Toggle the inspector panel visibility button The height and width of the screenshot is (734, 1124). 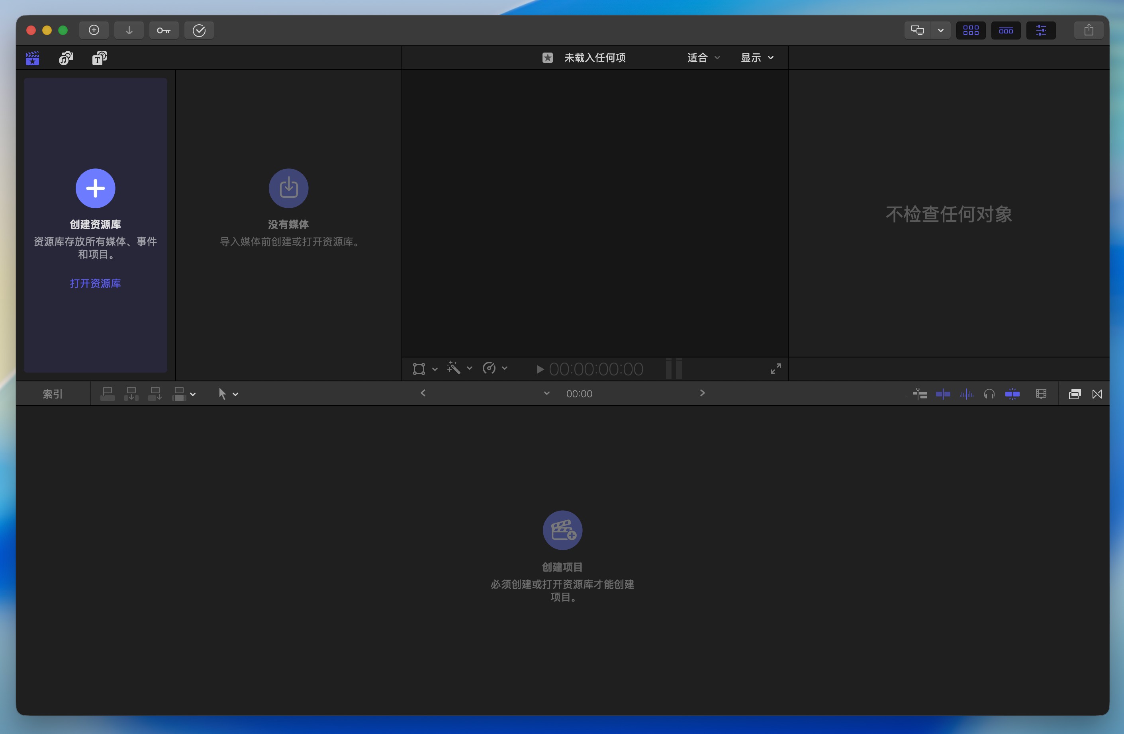click(x=1041, y=30)
